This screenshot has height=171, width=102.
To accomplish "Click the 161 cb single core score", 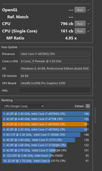I will pyautogui.click(x=67, y=31).
